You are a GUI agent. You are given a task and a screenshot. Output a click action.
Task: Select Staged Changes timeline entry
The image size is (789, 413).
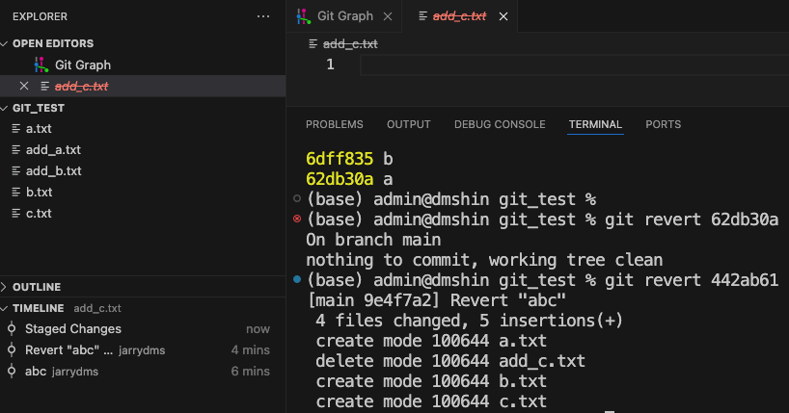pos(143,328)
